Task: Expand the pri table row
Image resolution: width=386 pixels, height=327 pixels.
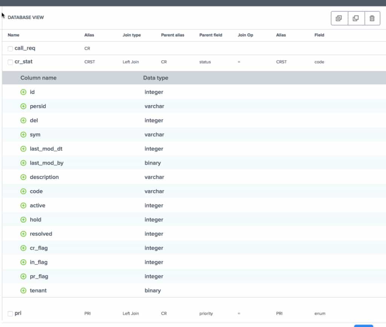Action: coord(17,313)
